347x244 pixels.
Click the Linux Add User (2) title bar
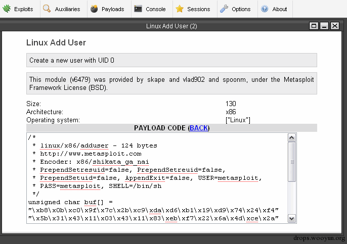(x=171, y=26)
